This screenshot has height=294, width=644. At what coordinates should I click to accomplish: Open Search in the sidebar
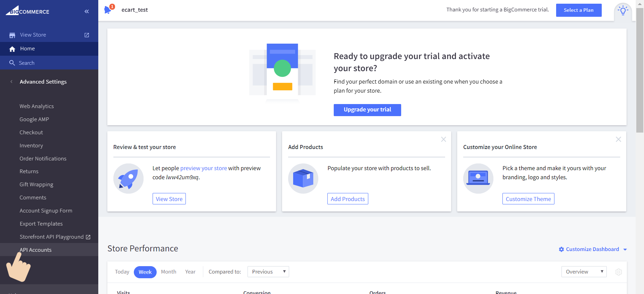(49, 63)
